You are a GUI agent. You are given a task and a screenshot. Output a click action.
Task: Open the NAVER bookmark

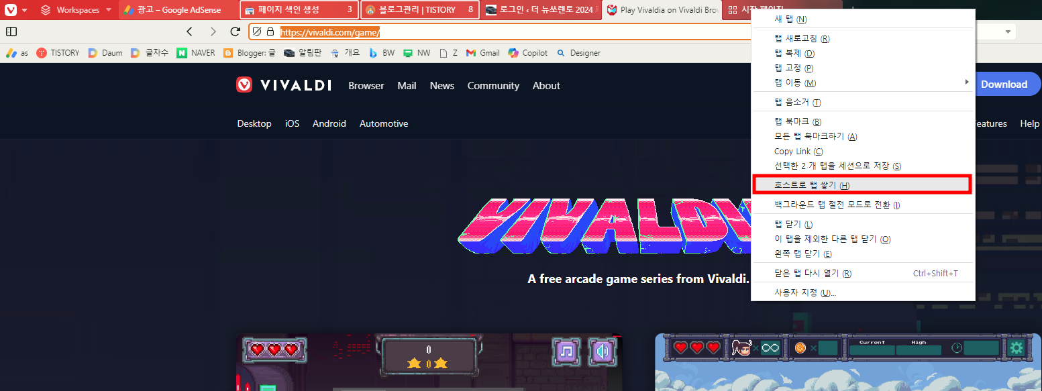pos(196,52)
